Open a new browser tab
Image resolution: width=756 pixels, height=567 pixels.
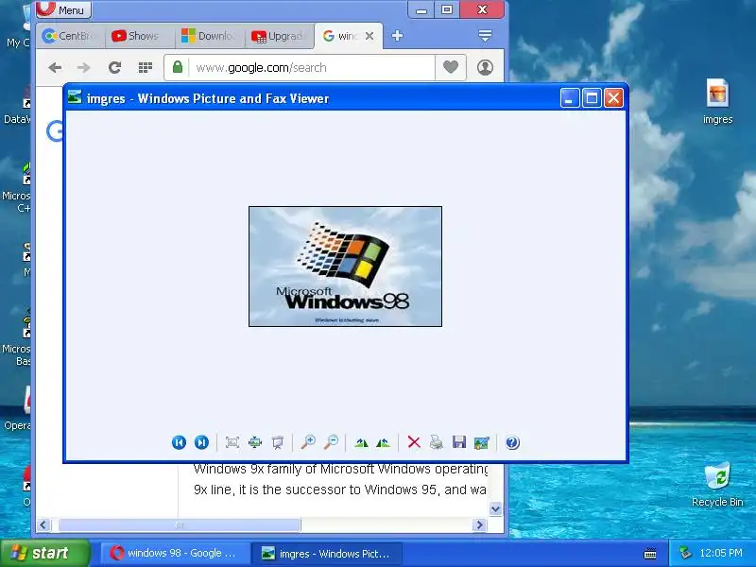click(x=397, y=36)
